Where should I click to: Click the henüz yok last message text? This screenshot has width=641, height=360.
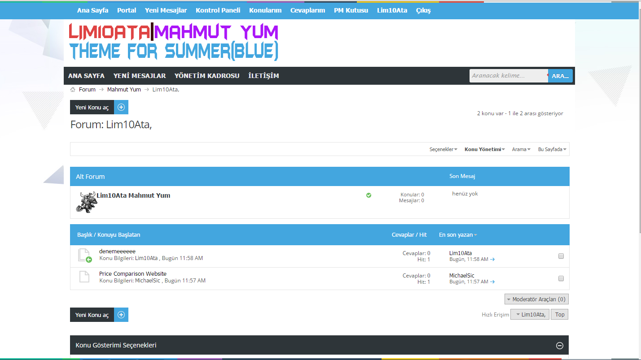point(465,194)
